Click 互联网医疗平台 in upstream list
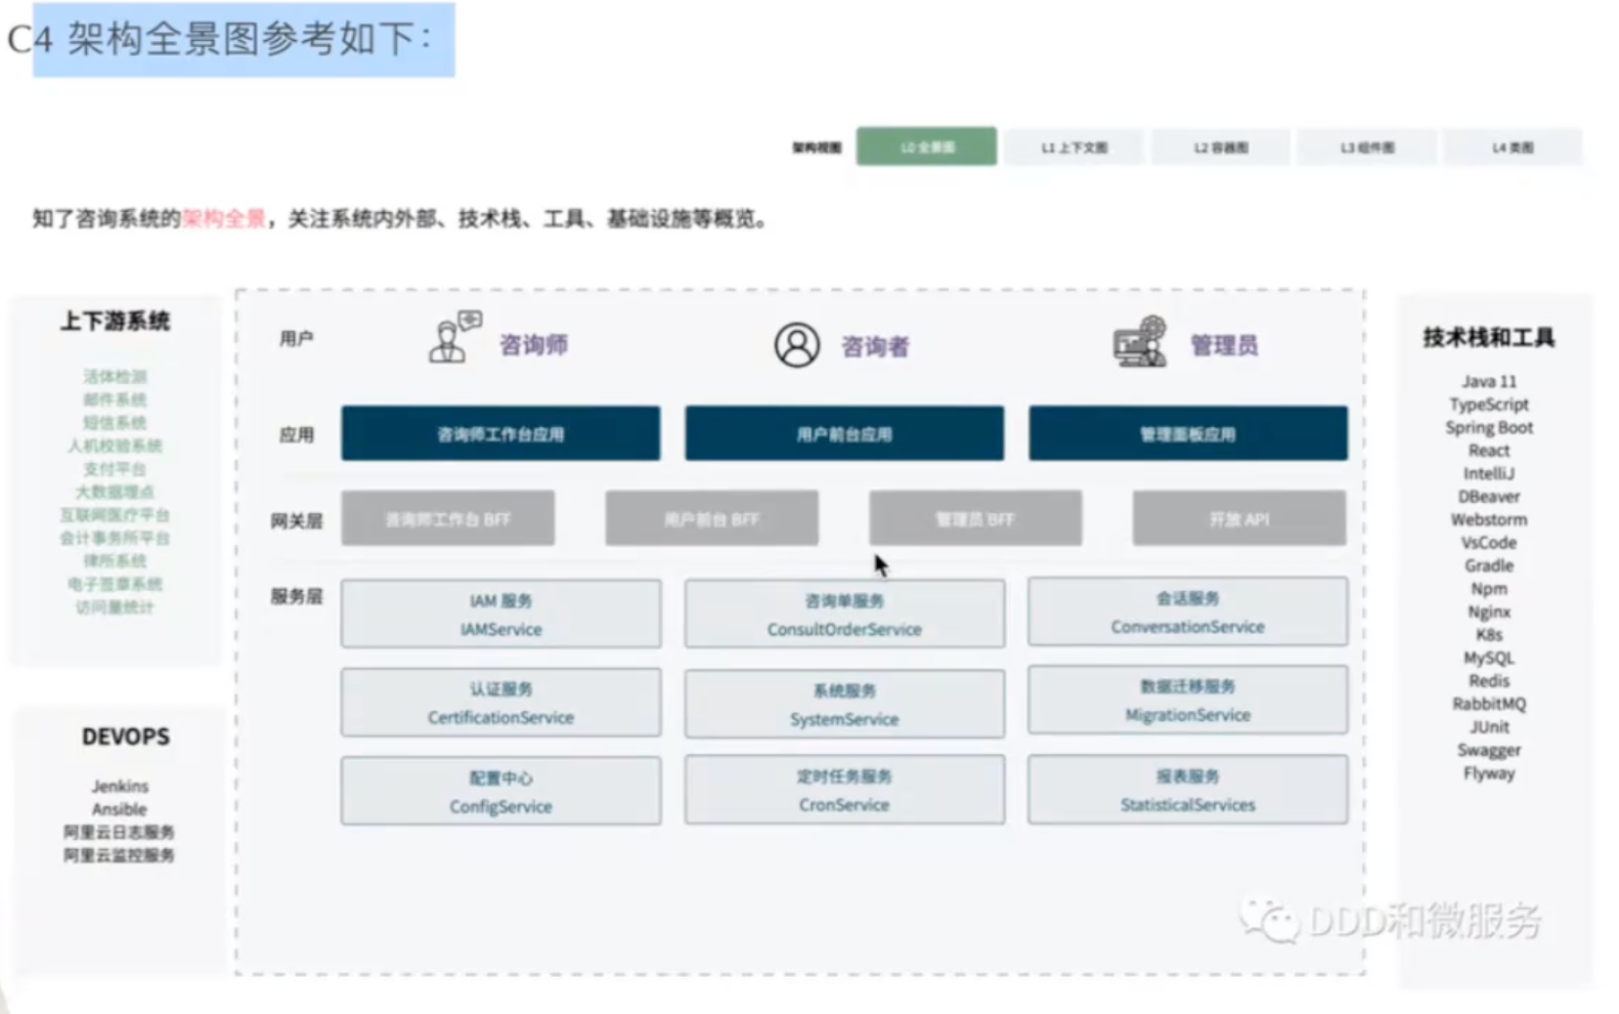Screen dimensions: 1619x1014 114,515
